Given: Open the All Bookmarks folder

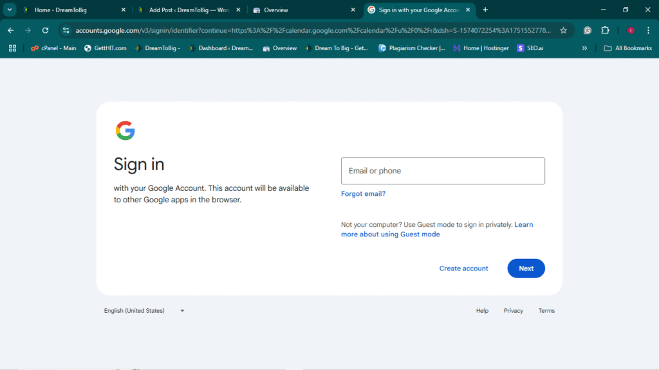Looking at the screenshot, I should [627, 48].
